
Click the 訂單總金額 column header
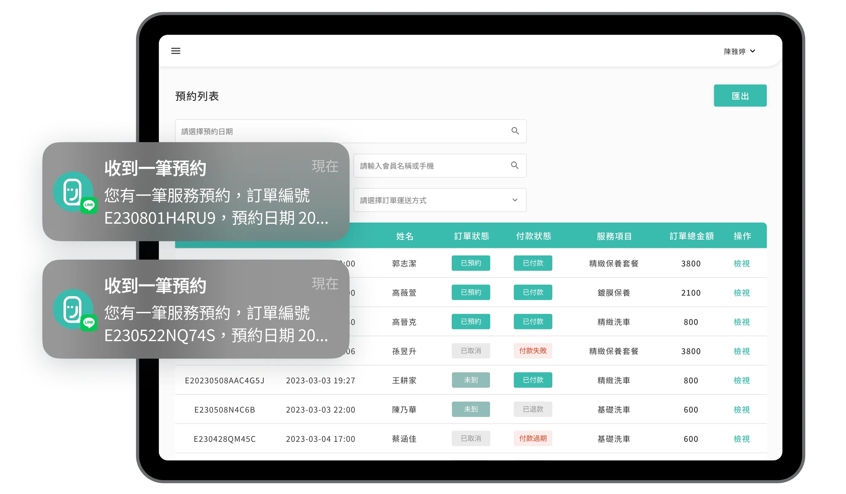(691, 236)
